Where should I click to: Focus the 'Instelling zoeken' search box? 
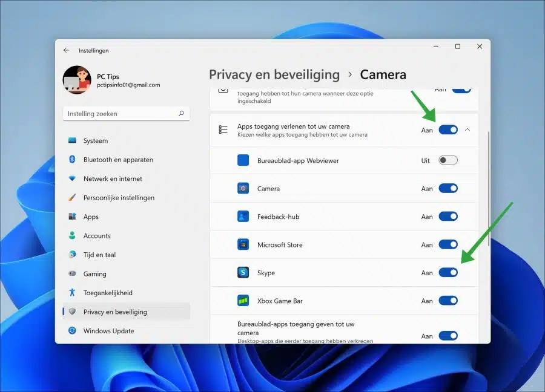126,114
